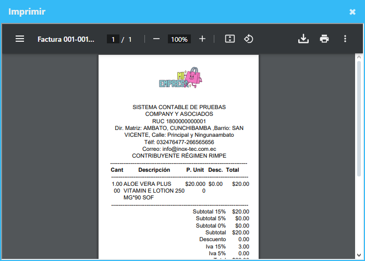
Task: Close the Imprimir dialog
Action: (x=352, y=12)
